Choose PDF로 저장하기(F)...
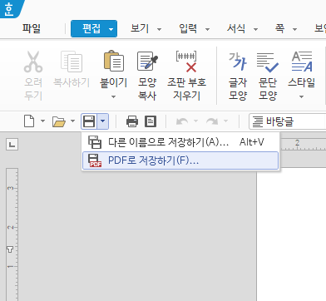326x301 pixels. tap(180, 160)
